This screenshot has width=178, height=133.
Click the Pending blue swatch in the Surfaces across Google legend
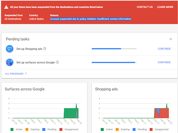click(x=44, y=130)
